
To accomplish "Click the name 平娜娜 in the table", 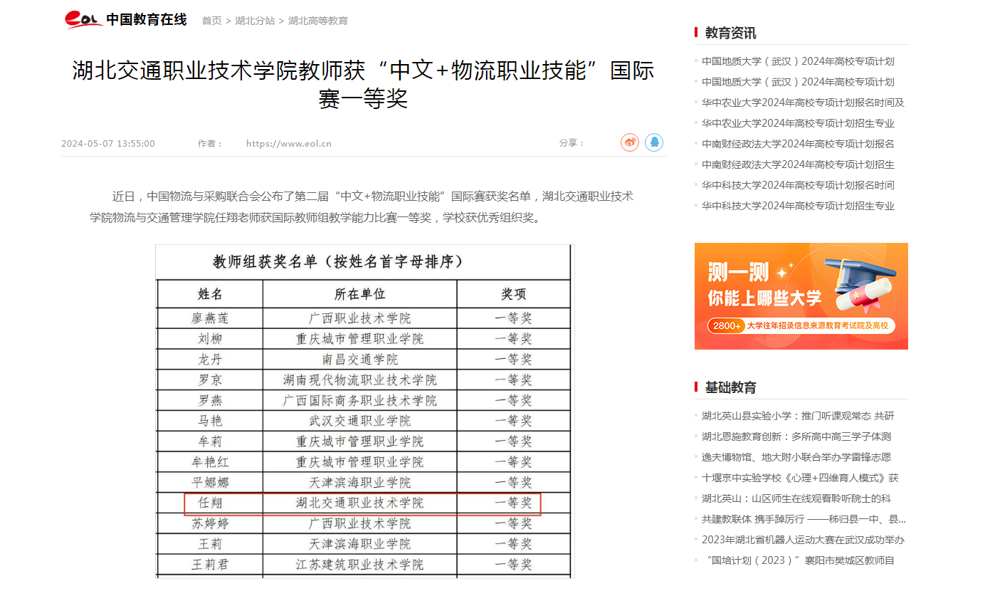I will pyautogui.click(x=210, y=483).
